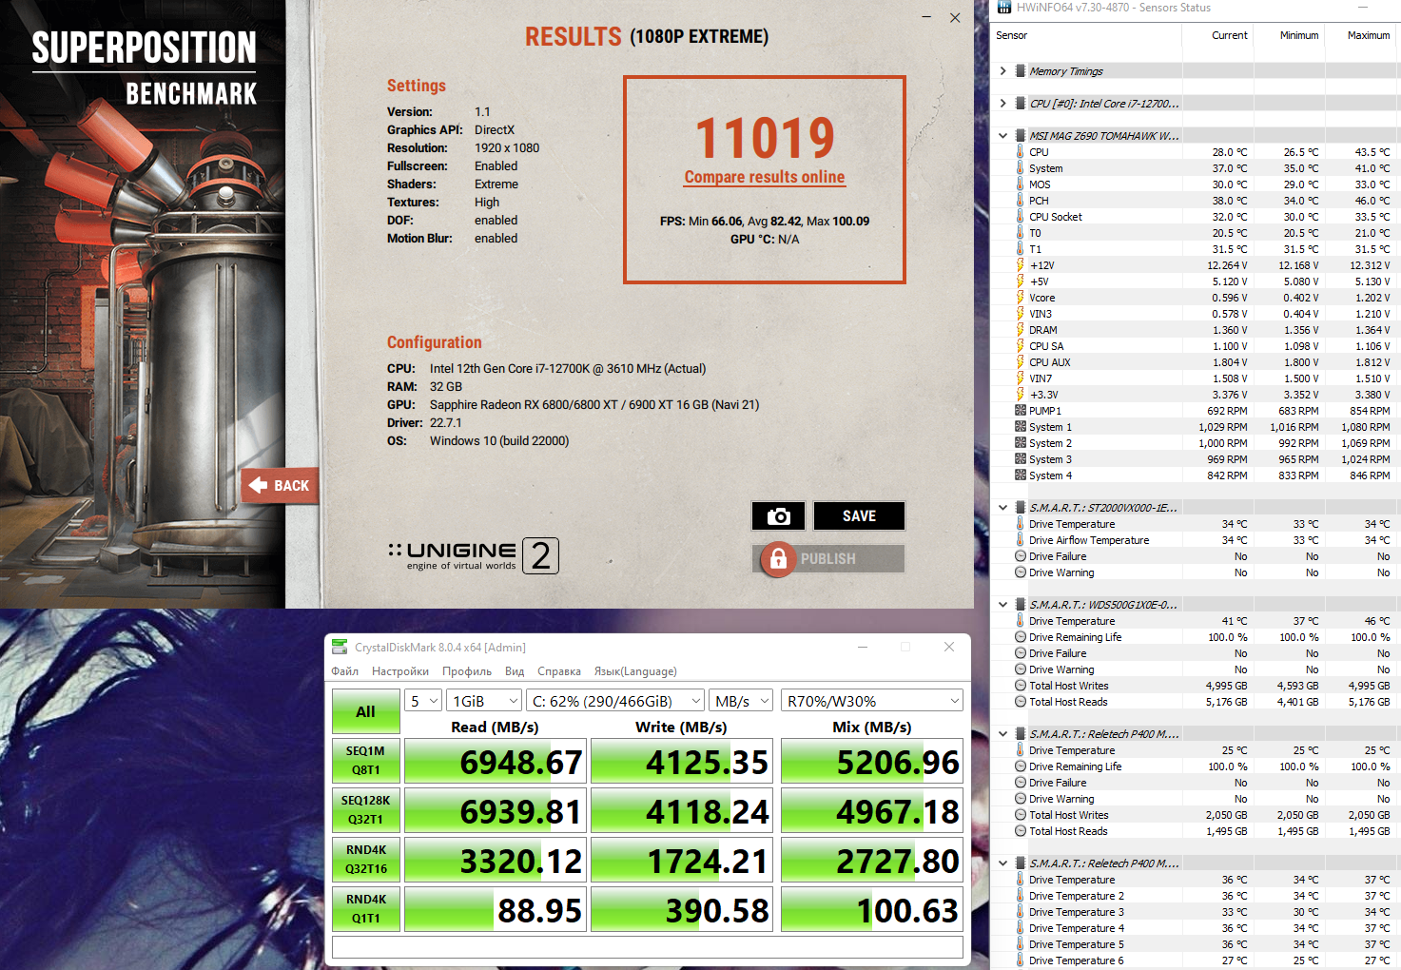1401x970 pixels.
Task: Open the Справка menu
Action: click(559, 671)
